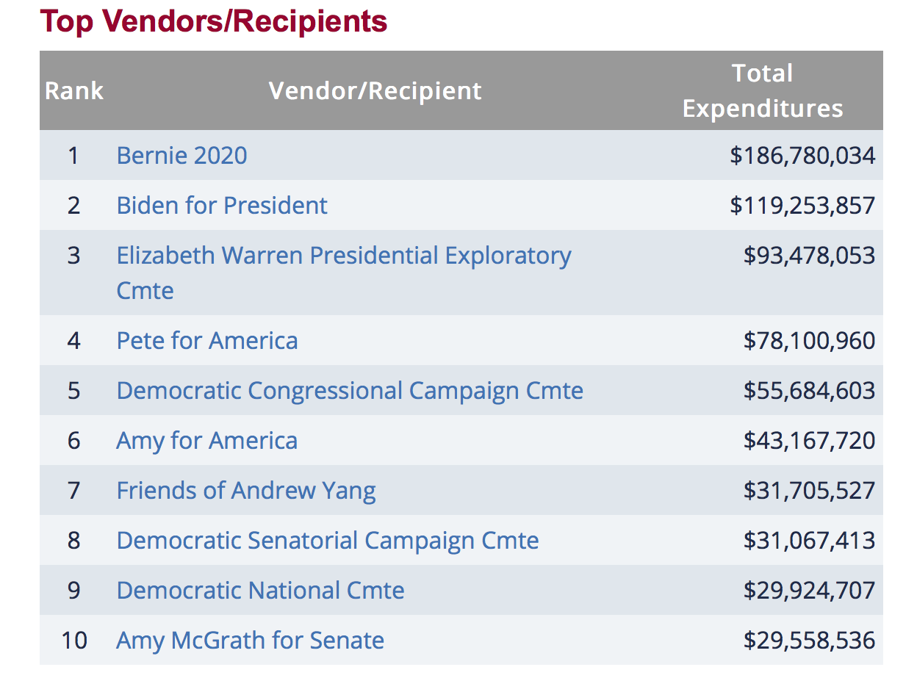Open the Bernie 2020 recipient link

(181, 156)
